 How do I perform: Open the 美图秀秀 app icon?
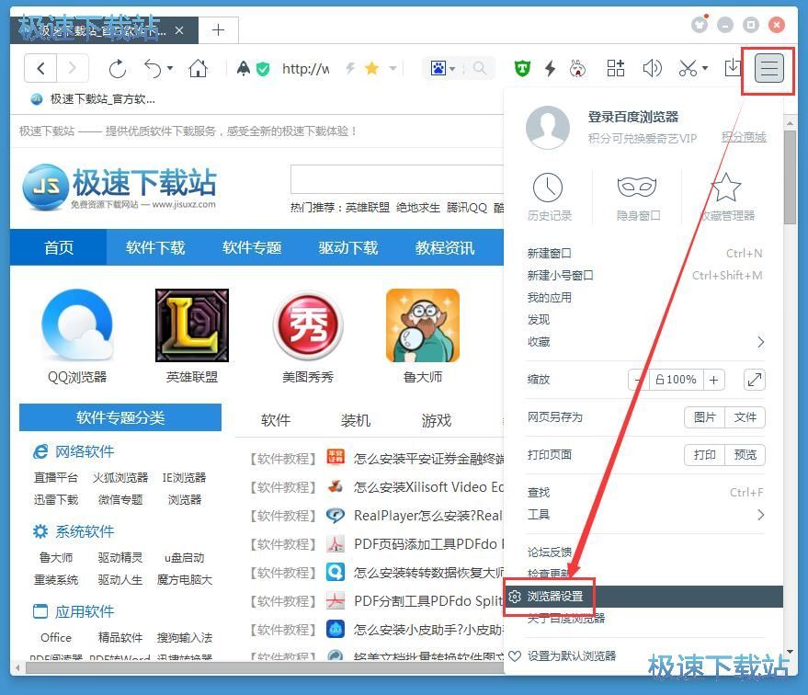pyautogui.click(x=308, y=325)
